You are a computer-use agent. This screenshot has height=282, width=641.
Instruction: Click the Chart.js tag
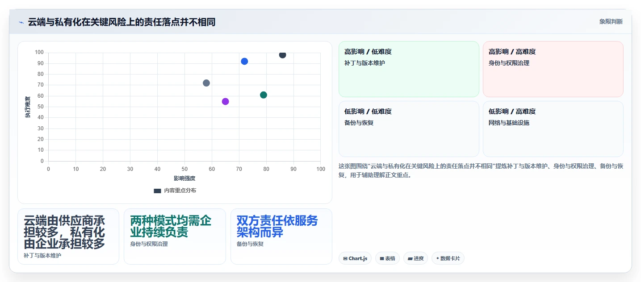[355, 258]
